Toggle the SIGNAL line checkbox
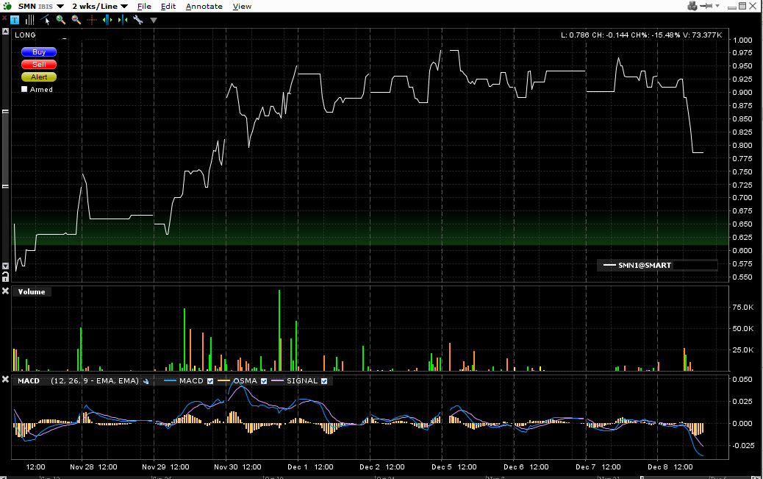Image resolution: width=763 pixels, height=479 pixels. (x=324, y=381)
